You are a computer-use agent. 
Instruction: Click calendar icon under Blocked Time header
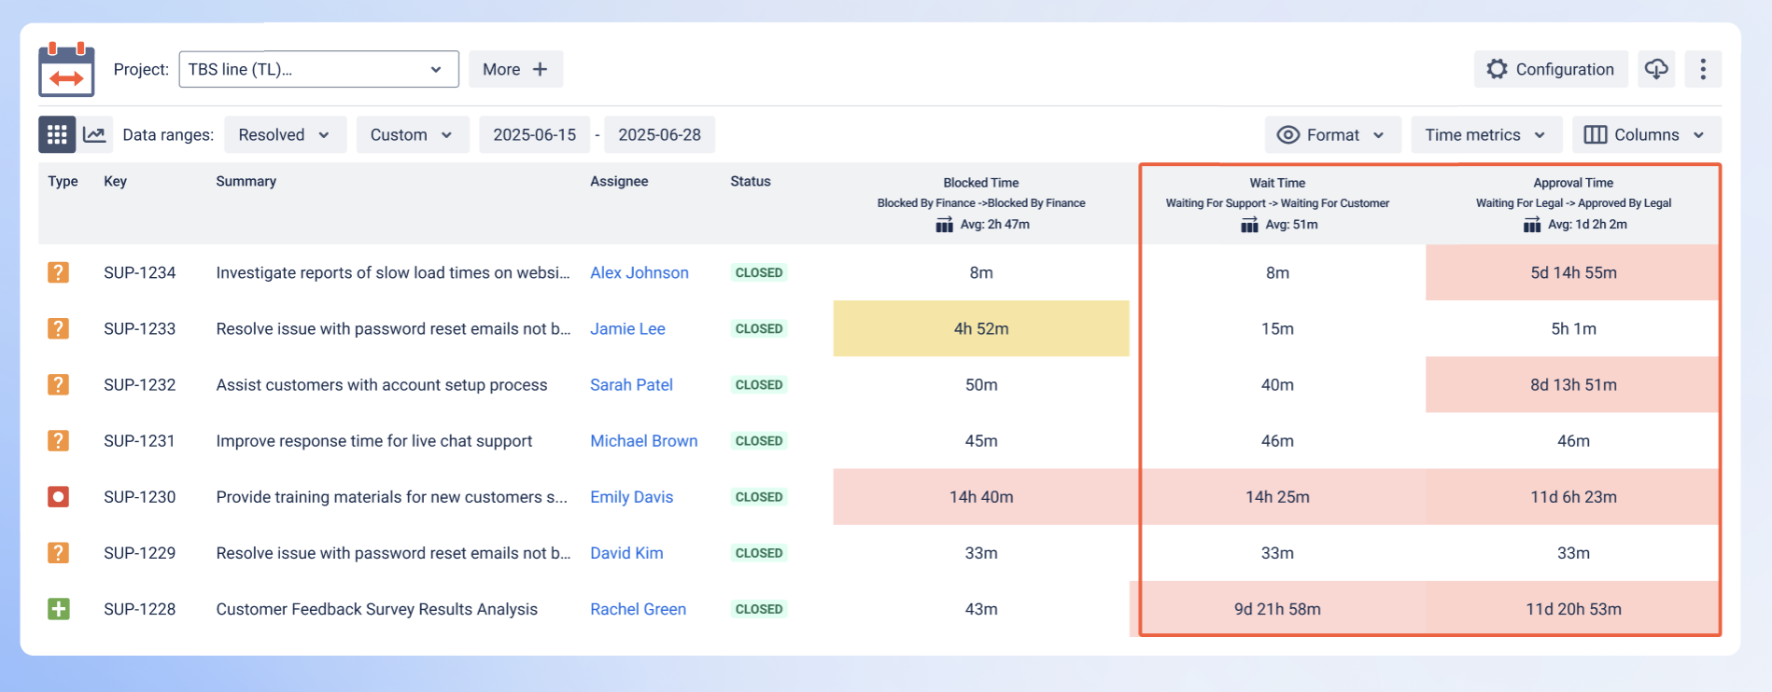[944, 225]
